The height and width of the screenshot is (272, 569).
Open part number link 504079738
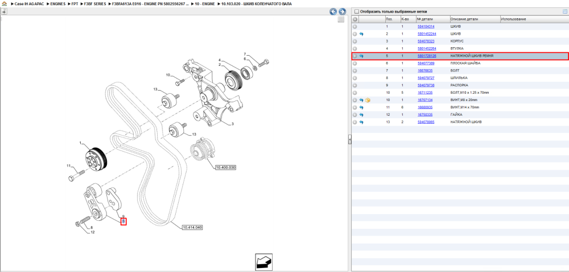coord(426,86)
